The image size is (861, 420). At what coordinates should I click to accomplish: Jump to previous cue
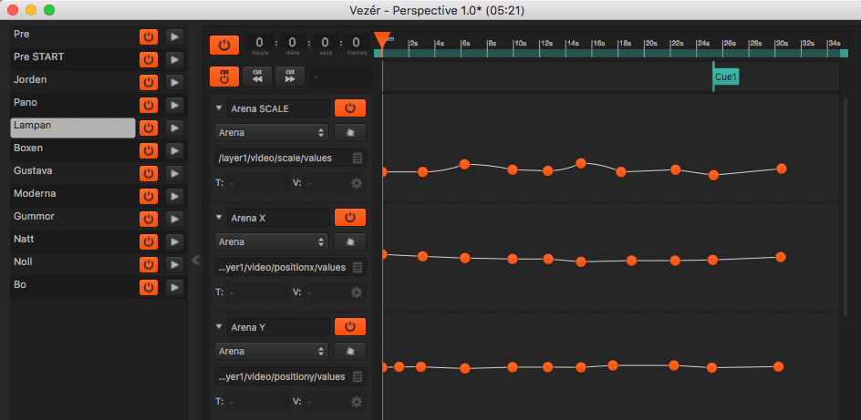point(257,77)
